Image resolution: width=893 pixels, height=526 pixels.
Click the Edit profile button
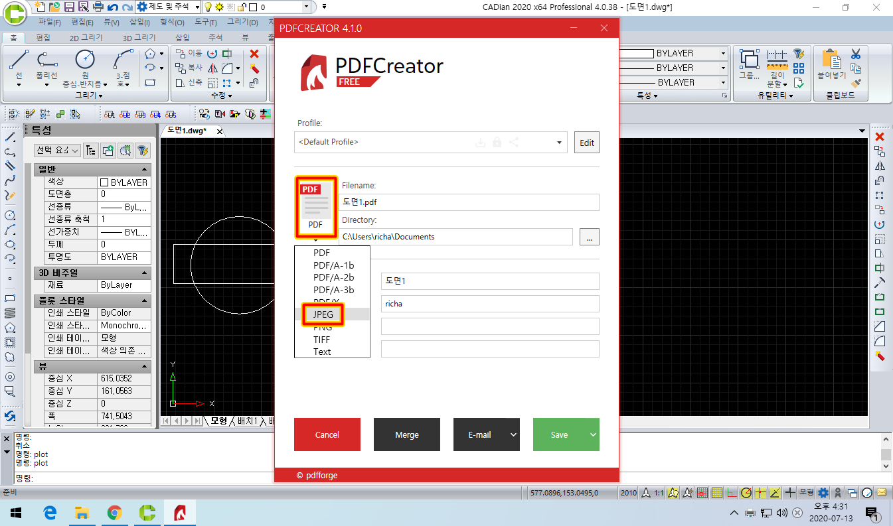tap(587, 143)
